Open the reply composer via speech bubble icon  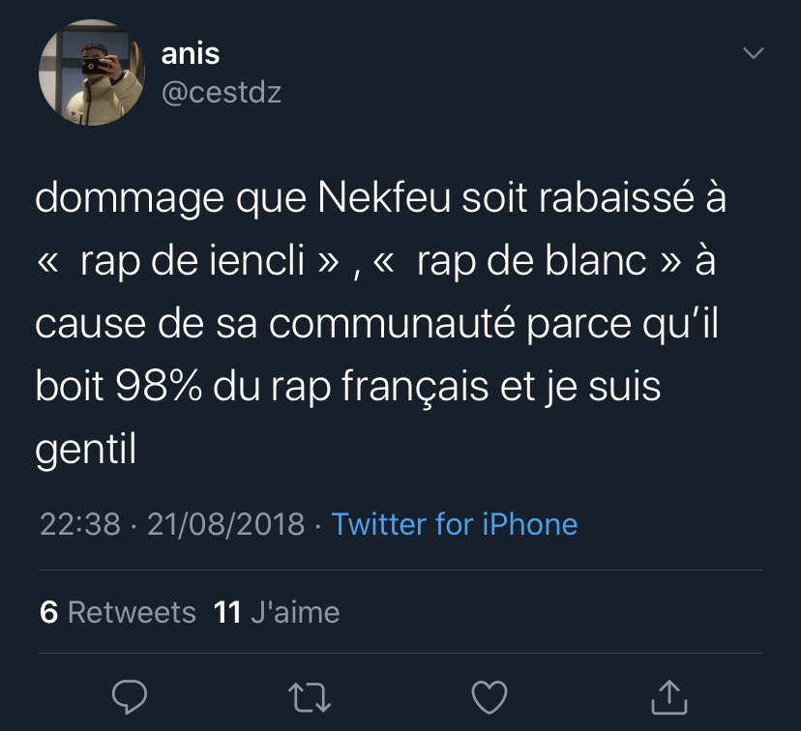(x=133, y=695)
